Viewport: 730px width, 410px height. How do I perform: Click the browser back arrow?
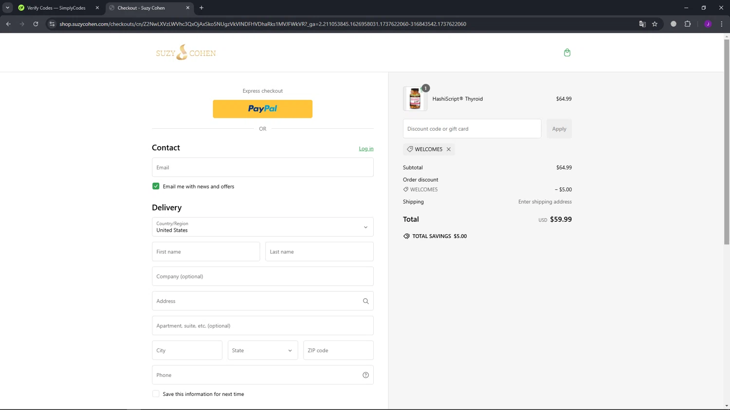tap(8, 24)
